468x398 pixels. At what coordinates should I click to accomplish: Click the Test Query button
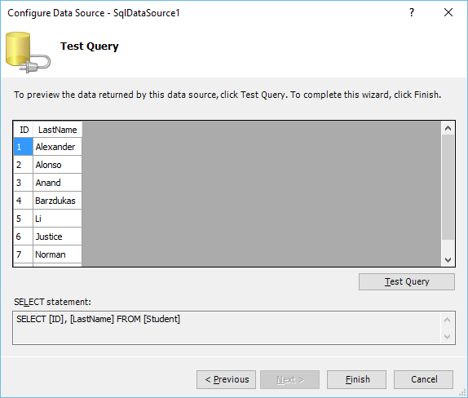point(407,281)
